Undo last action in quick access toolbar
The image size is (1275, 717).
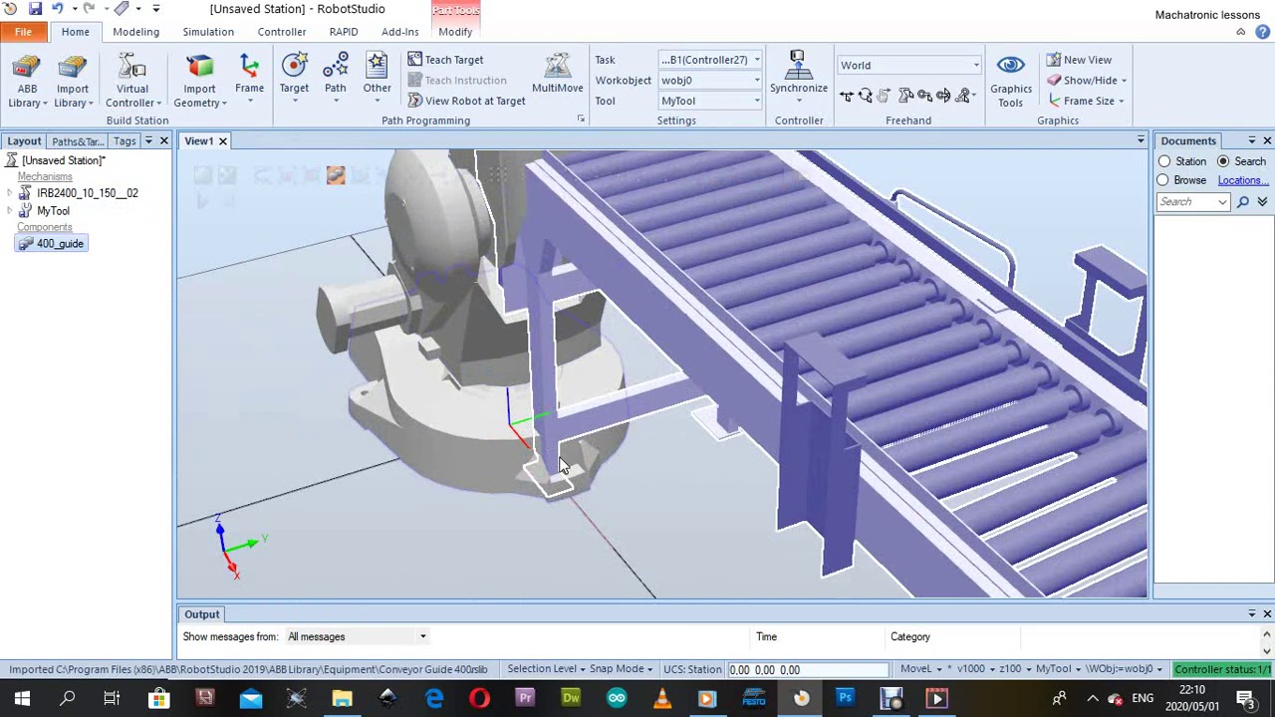coord(57,9)
